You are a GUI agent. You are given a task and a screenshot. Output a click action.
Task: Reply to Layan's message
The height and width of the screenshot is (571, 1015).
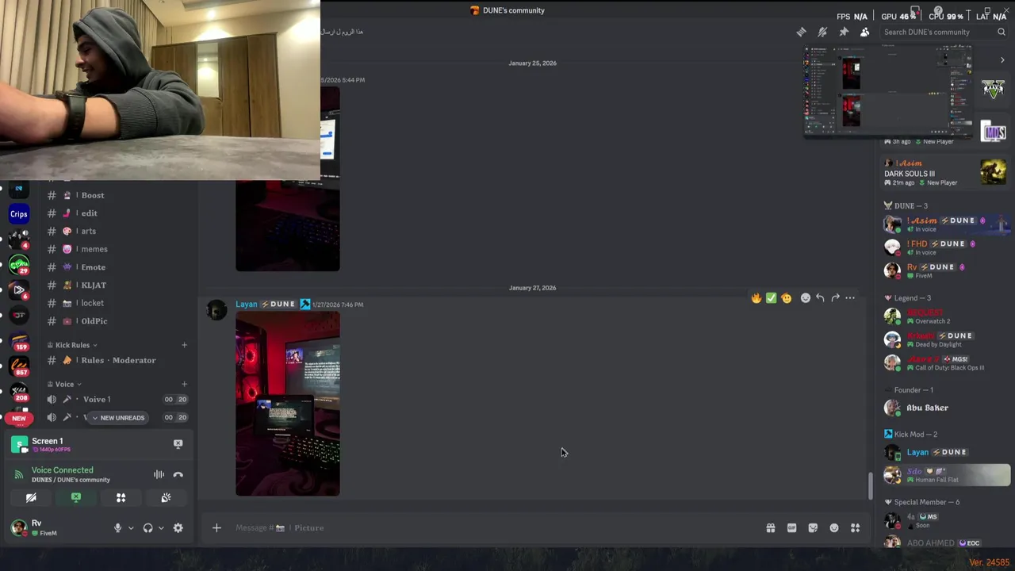pos(820,298)
